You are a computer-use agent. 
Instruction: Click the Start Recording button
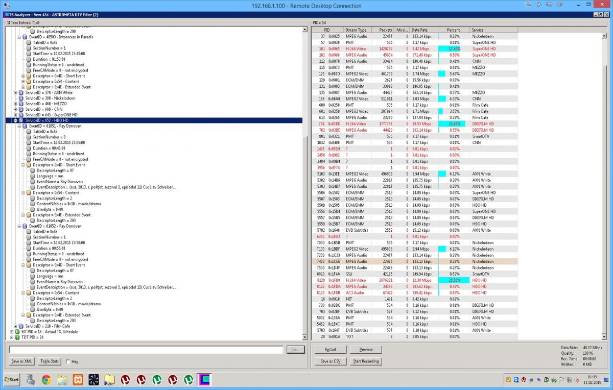point(366,361)
